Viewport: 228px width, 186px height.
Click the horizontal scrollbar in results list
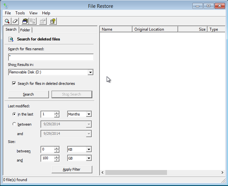click(x=136, y=172)
